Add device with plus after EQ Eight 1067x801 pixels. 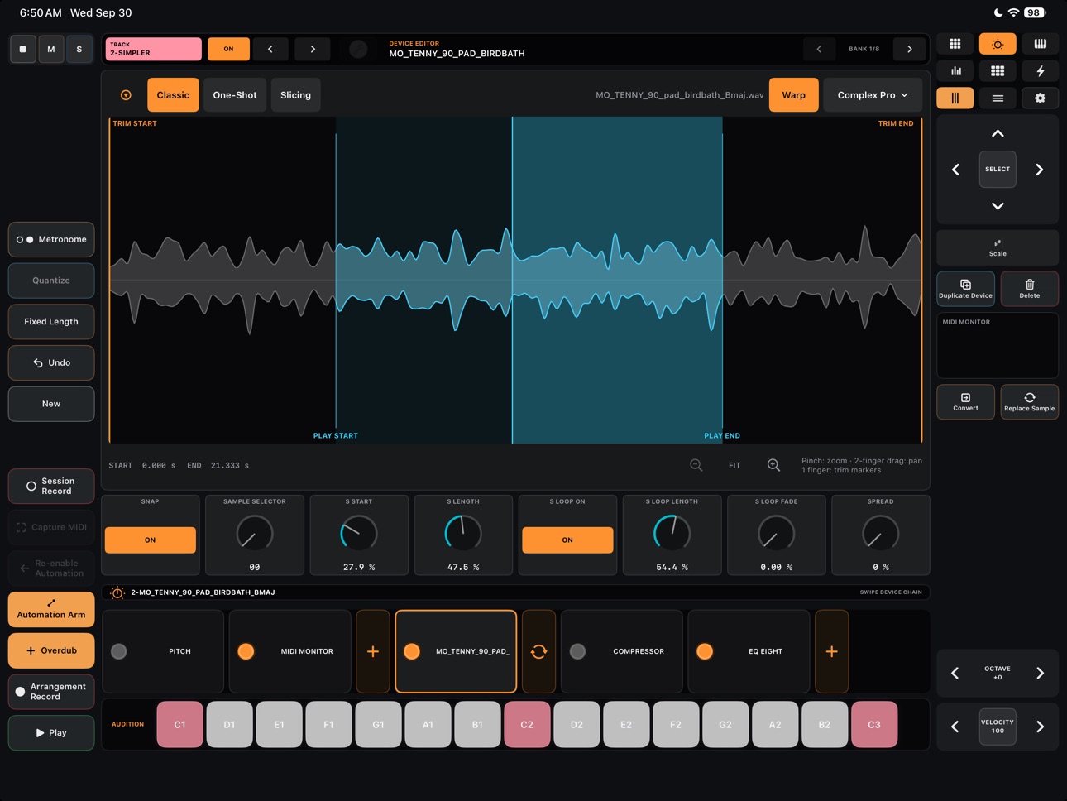click(831, 651)
